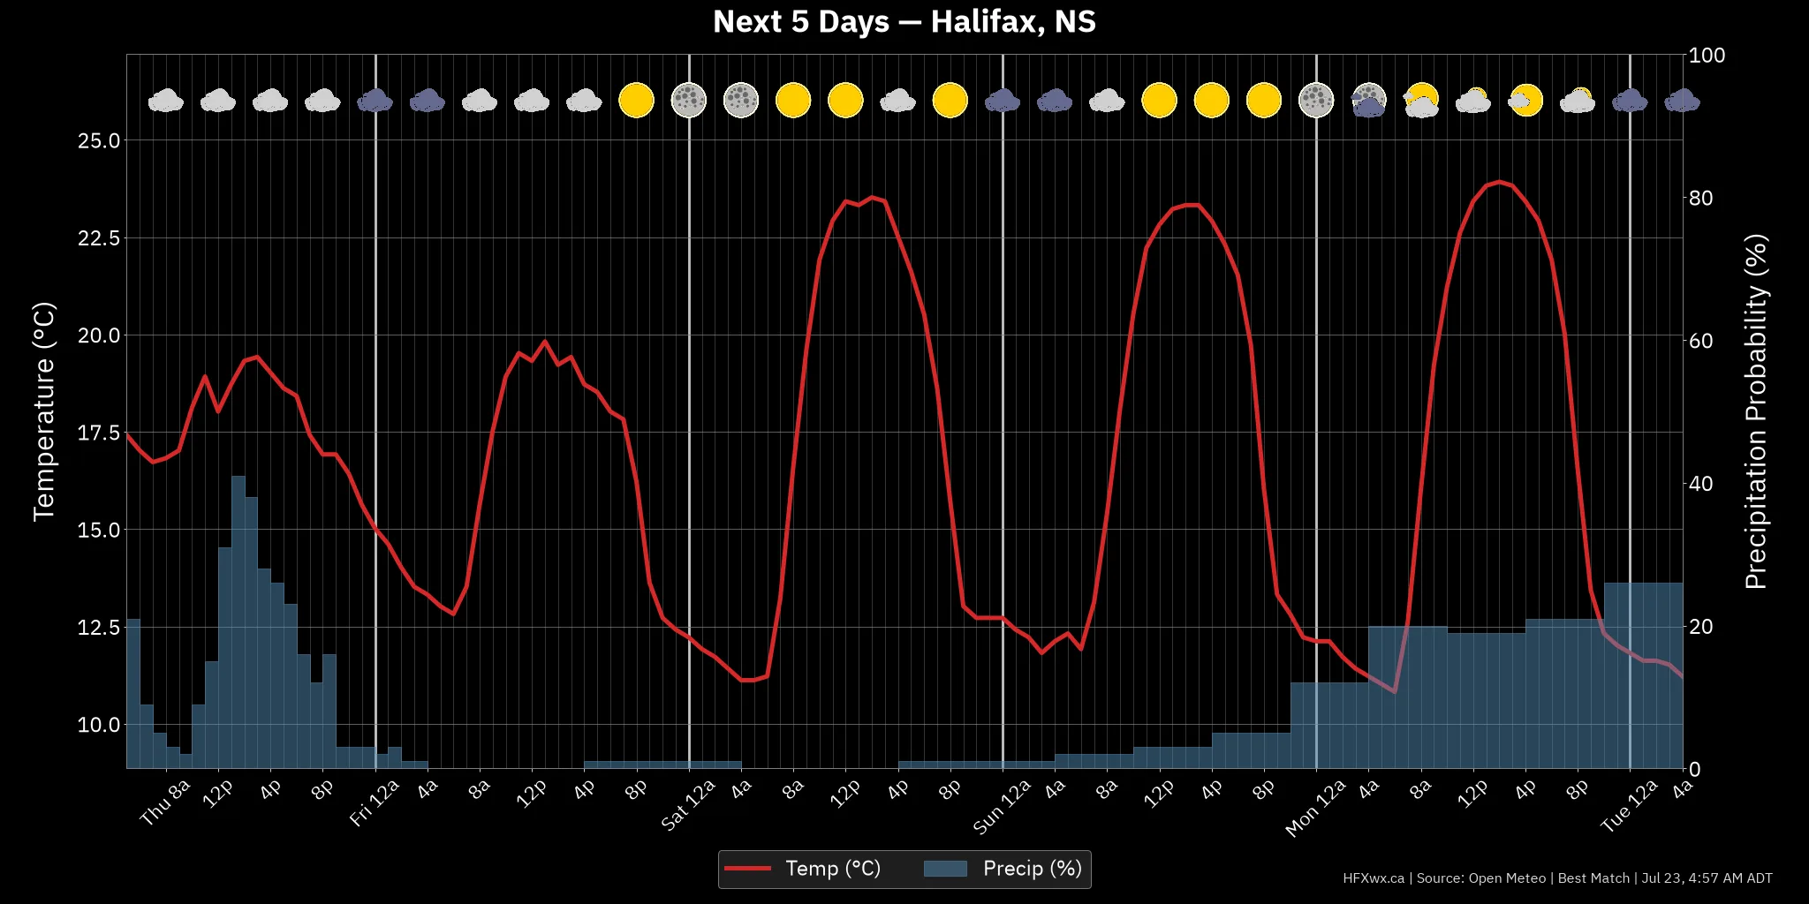Click the "Fri 12a" time axis label
Viewport: 1809px width, 904px height.
point(374,803)
